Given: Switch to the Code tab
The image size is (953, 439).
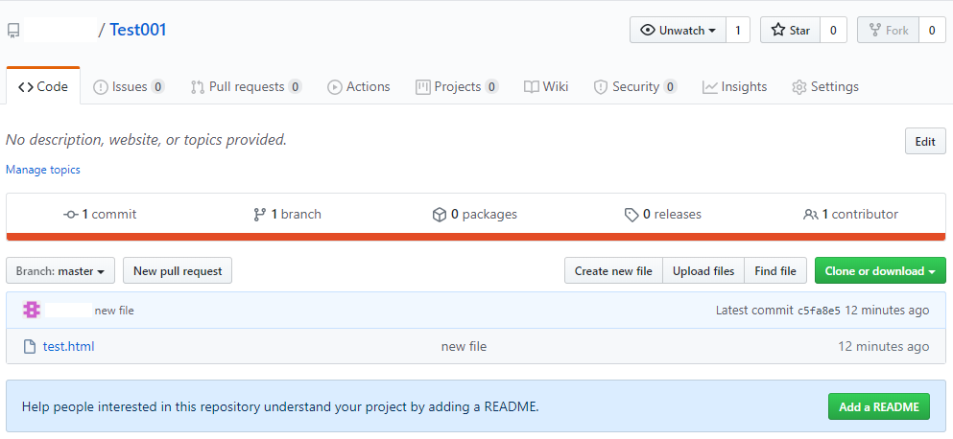Looking at the screenshot, I should click(43, 86).
